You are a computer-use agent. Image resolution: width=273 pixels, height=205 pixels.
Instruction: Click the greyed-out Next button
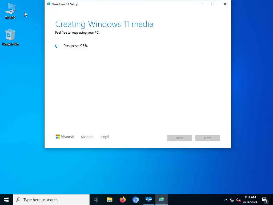[x=207, y=138]
